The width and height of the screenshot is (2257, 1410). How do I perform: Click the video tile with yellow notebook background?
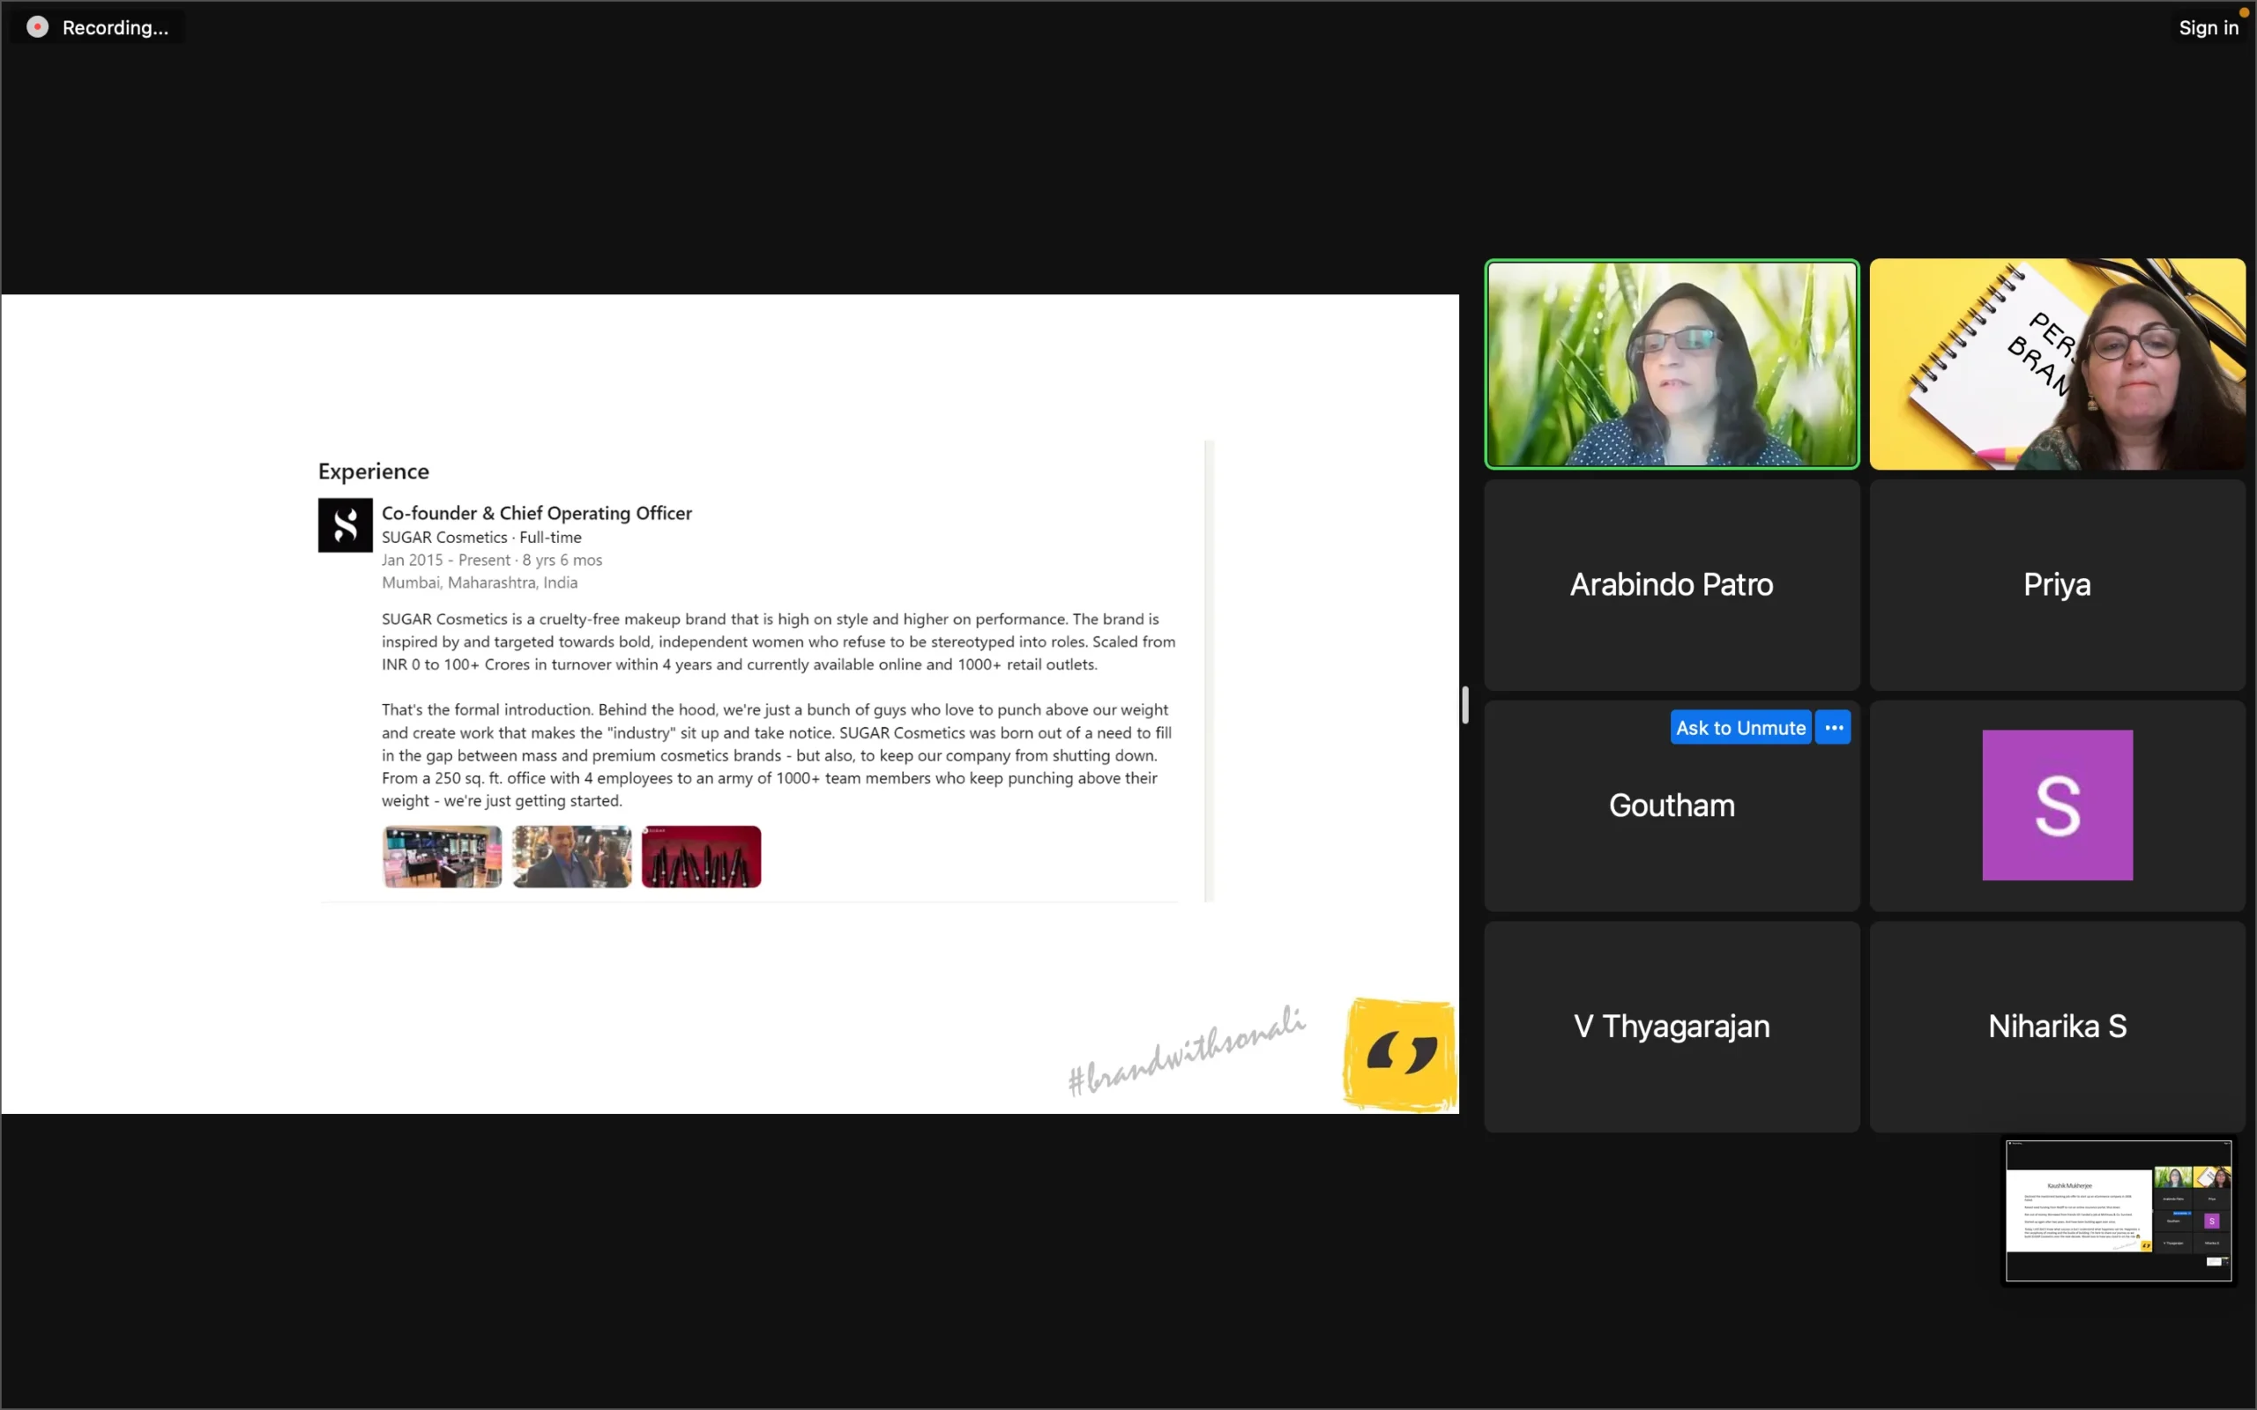tap(2057, 364)
